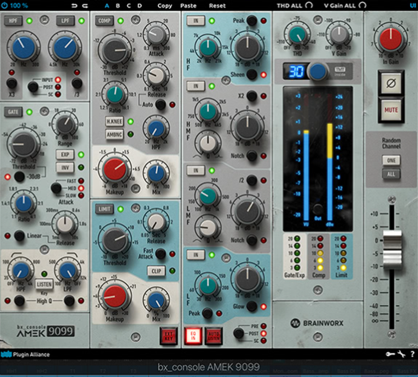Click Random Channel ONE button

click(x=391, y=160)
